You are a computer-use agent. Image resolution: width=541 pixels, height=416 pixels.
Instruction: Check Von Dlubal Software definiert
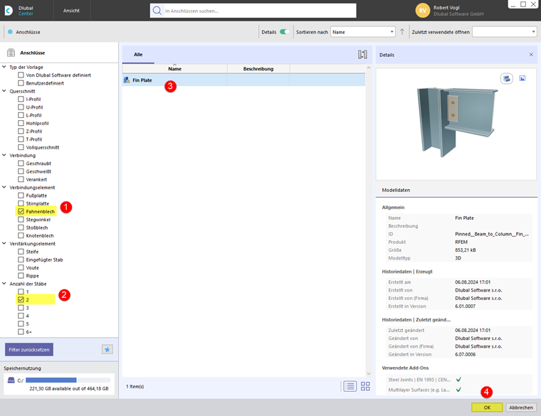(x=21, y=75)
